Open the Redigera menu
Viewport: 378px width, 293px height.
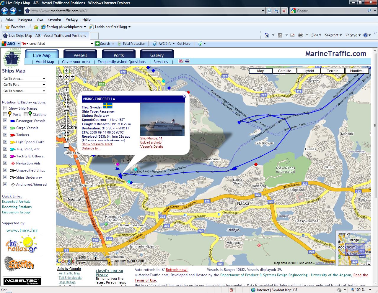25,19
